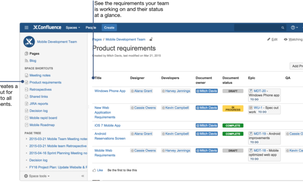Open the Mobile rapid board shortcut
Screen dimensions: 303x182
pyautogui.click(x=43, y=118)
